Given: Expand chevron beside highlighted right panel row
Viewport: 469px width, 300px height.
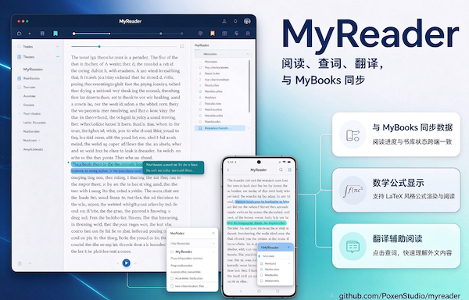Looking at the screenshot, I should coord(249,128).
